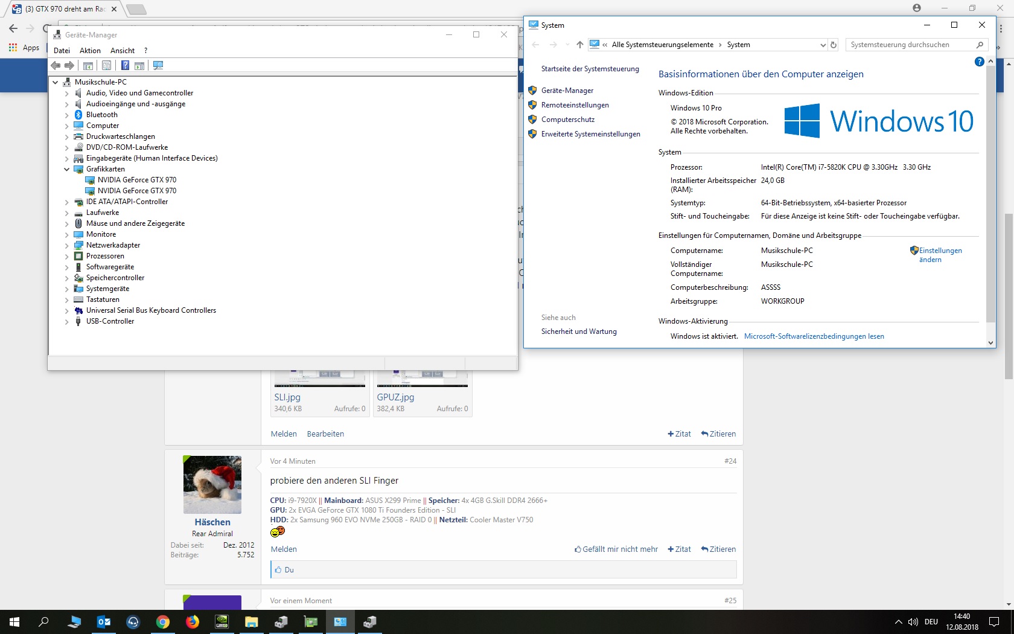Open the properties sheet icon in Geräte-Manager toolbar
1014x634 pixels.
tap(107, 65)
